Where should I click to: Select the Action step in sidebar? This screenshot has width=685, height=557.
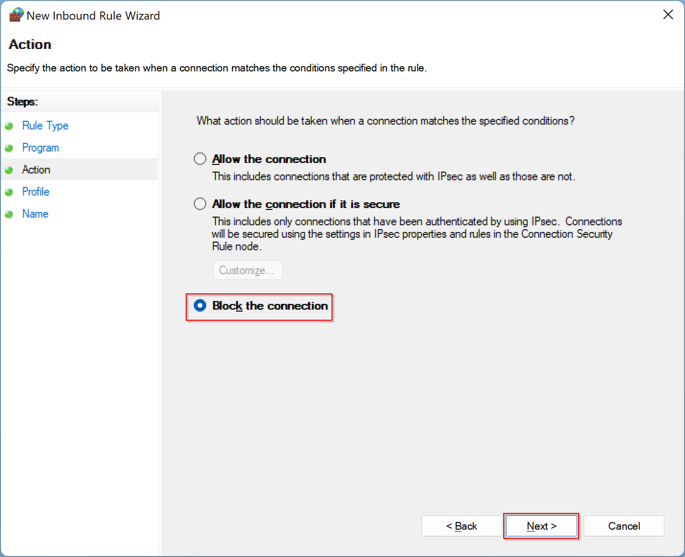(x=36, y=169)
